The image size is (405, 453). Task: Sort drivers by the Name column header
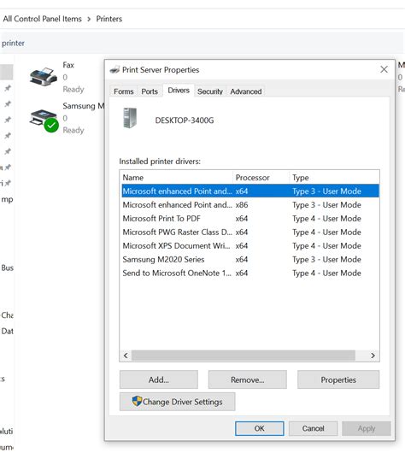click(176, 178)
